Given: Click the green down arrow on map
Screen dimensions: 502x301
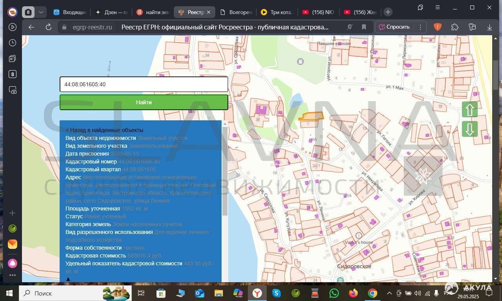Looking at the screenshot, I should pos(470,129).
